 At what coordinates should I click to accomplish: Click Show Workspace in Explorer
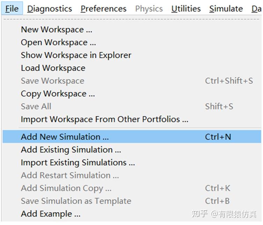point(76,55)
